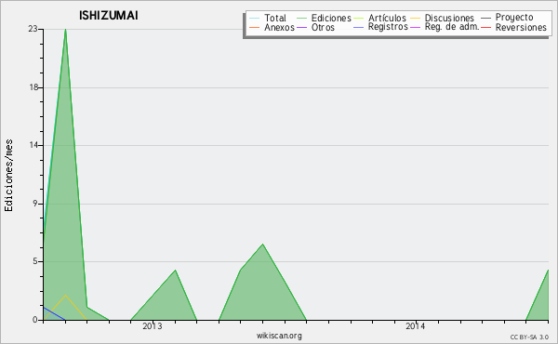Click the y-axis value 5

(35, 261)
